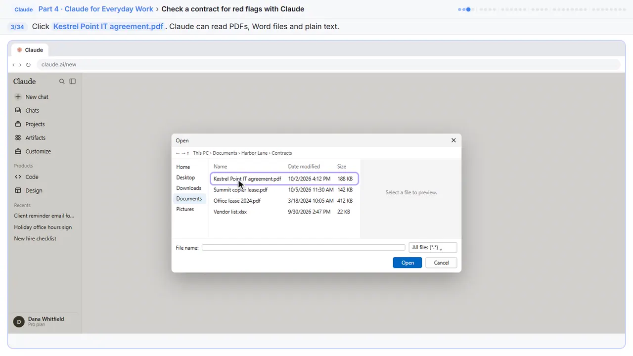This screenshot has height=356, width=633.
Task: Go to Home in the dialog's left pane
Action: (x=183, y=167)
